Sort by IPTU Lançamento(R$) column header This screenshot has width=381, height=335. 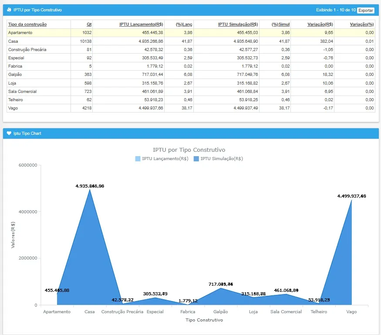coord(141,24)
